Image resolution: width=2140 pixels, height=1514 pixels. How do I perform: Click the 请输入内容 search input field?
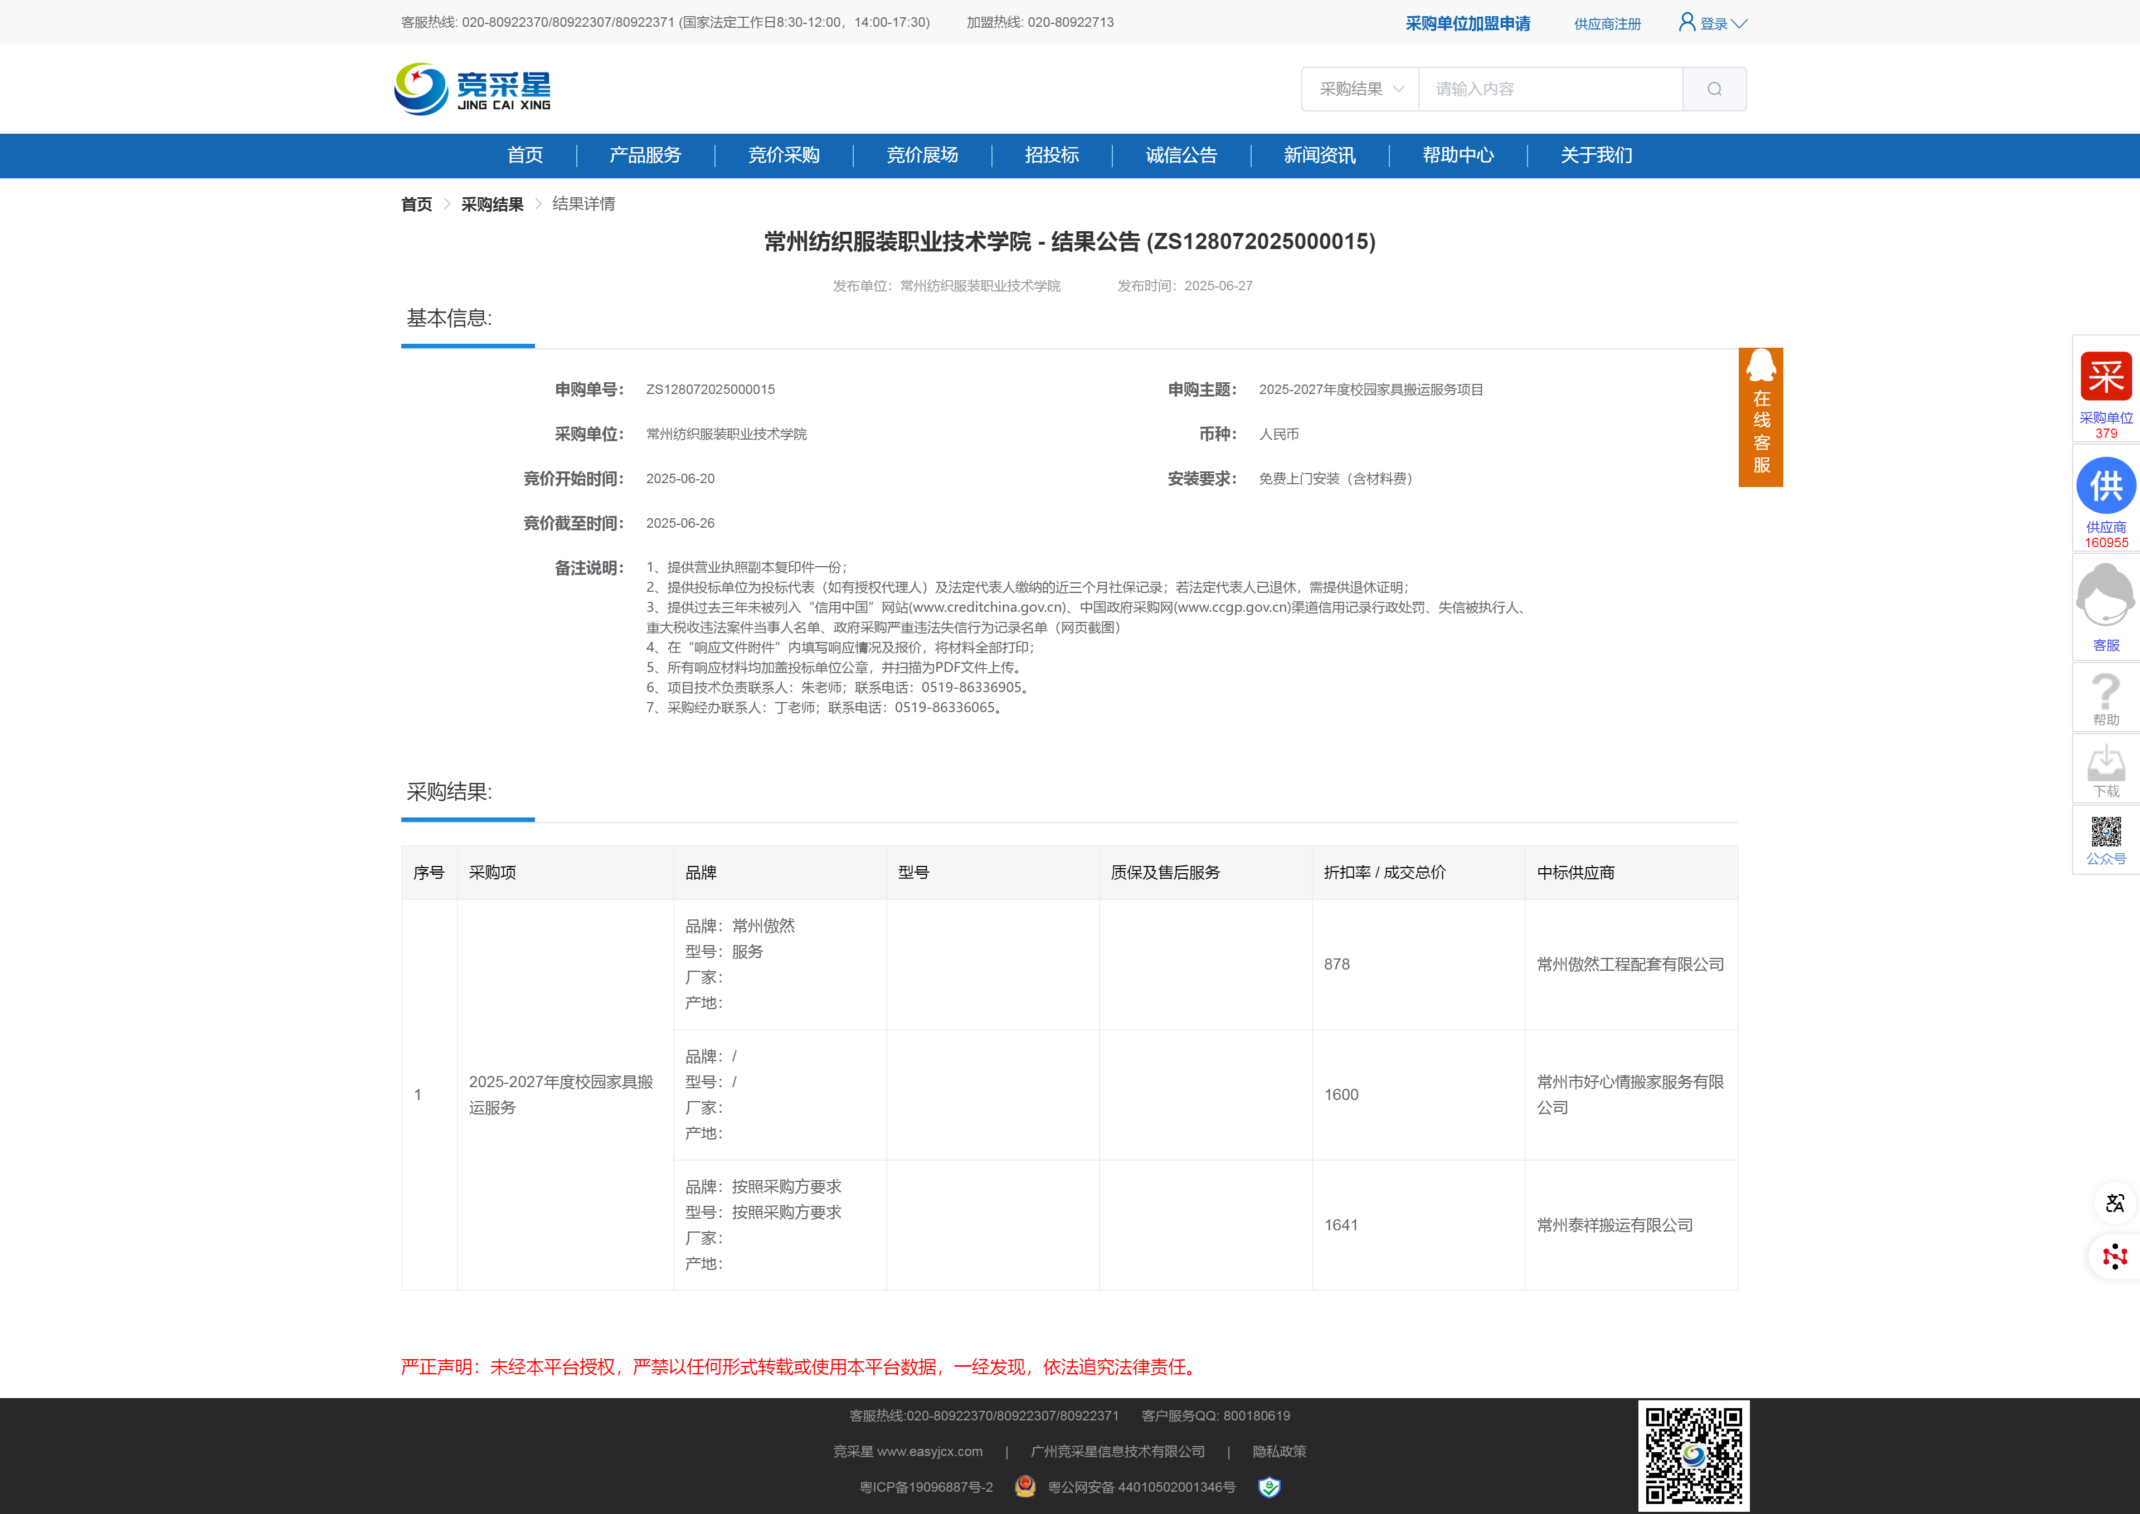click(1550, 89)
